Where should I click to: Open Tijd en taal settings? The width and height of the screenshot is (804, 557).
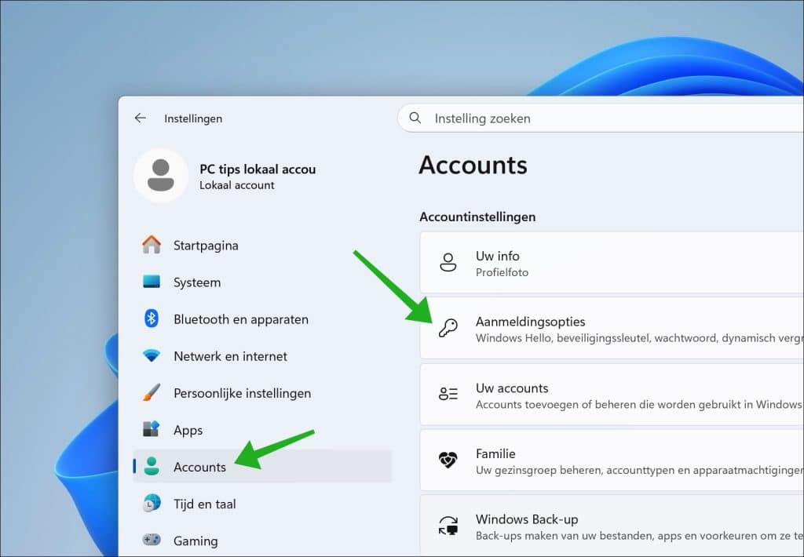coord(262,503)
